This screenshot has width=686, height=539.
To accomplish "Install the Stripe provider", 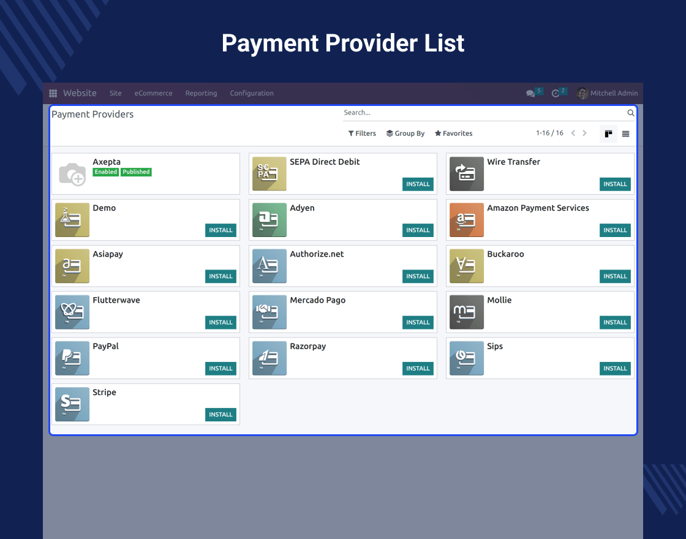I will [221, 414].
